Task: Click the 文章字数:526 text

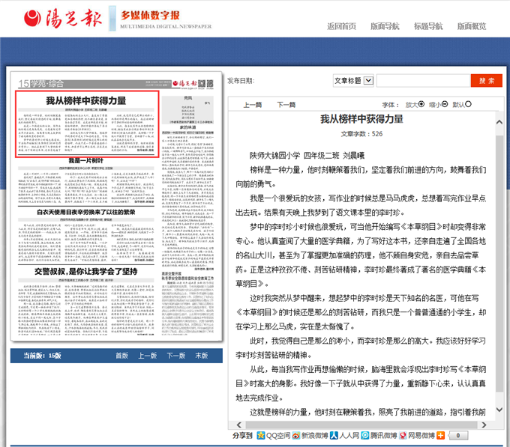Action: (x=361, y=134)
